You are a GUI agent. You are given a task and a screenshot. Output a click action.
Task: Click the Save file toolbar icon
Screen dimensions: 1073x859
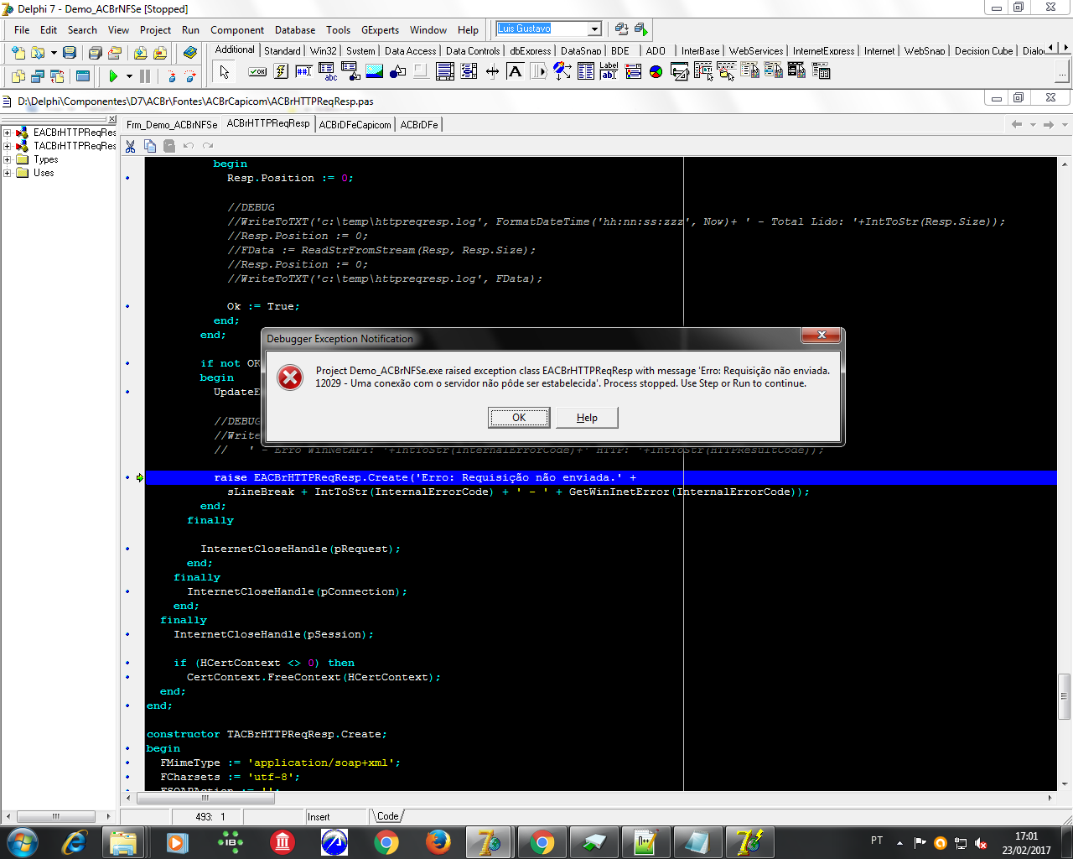[70, 53]
